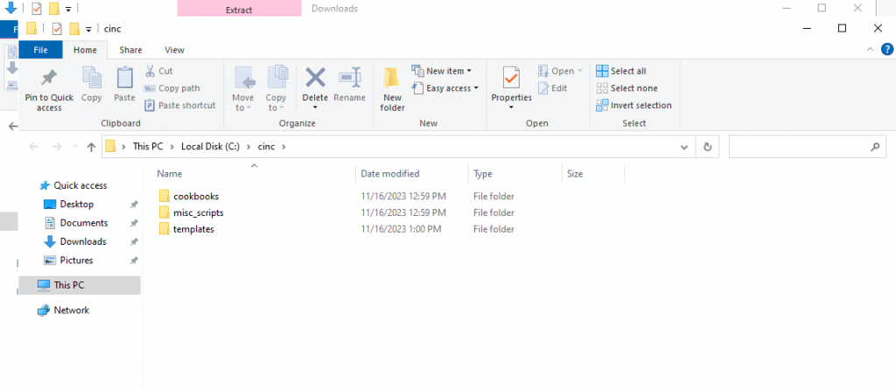The image size is (896, 389).
Task: Refresh the cinc folder view
Action: pos(707,147)
